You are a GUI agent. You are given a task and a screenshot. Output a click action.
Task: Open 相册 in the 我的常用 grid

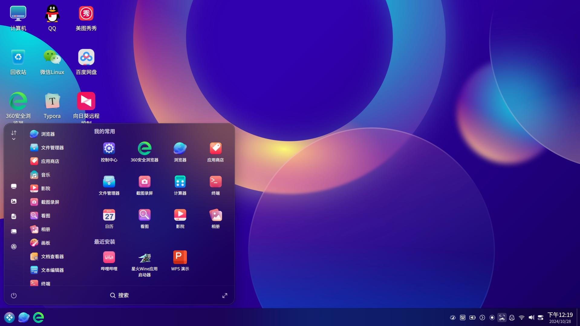pos(215,218)
